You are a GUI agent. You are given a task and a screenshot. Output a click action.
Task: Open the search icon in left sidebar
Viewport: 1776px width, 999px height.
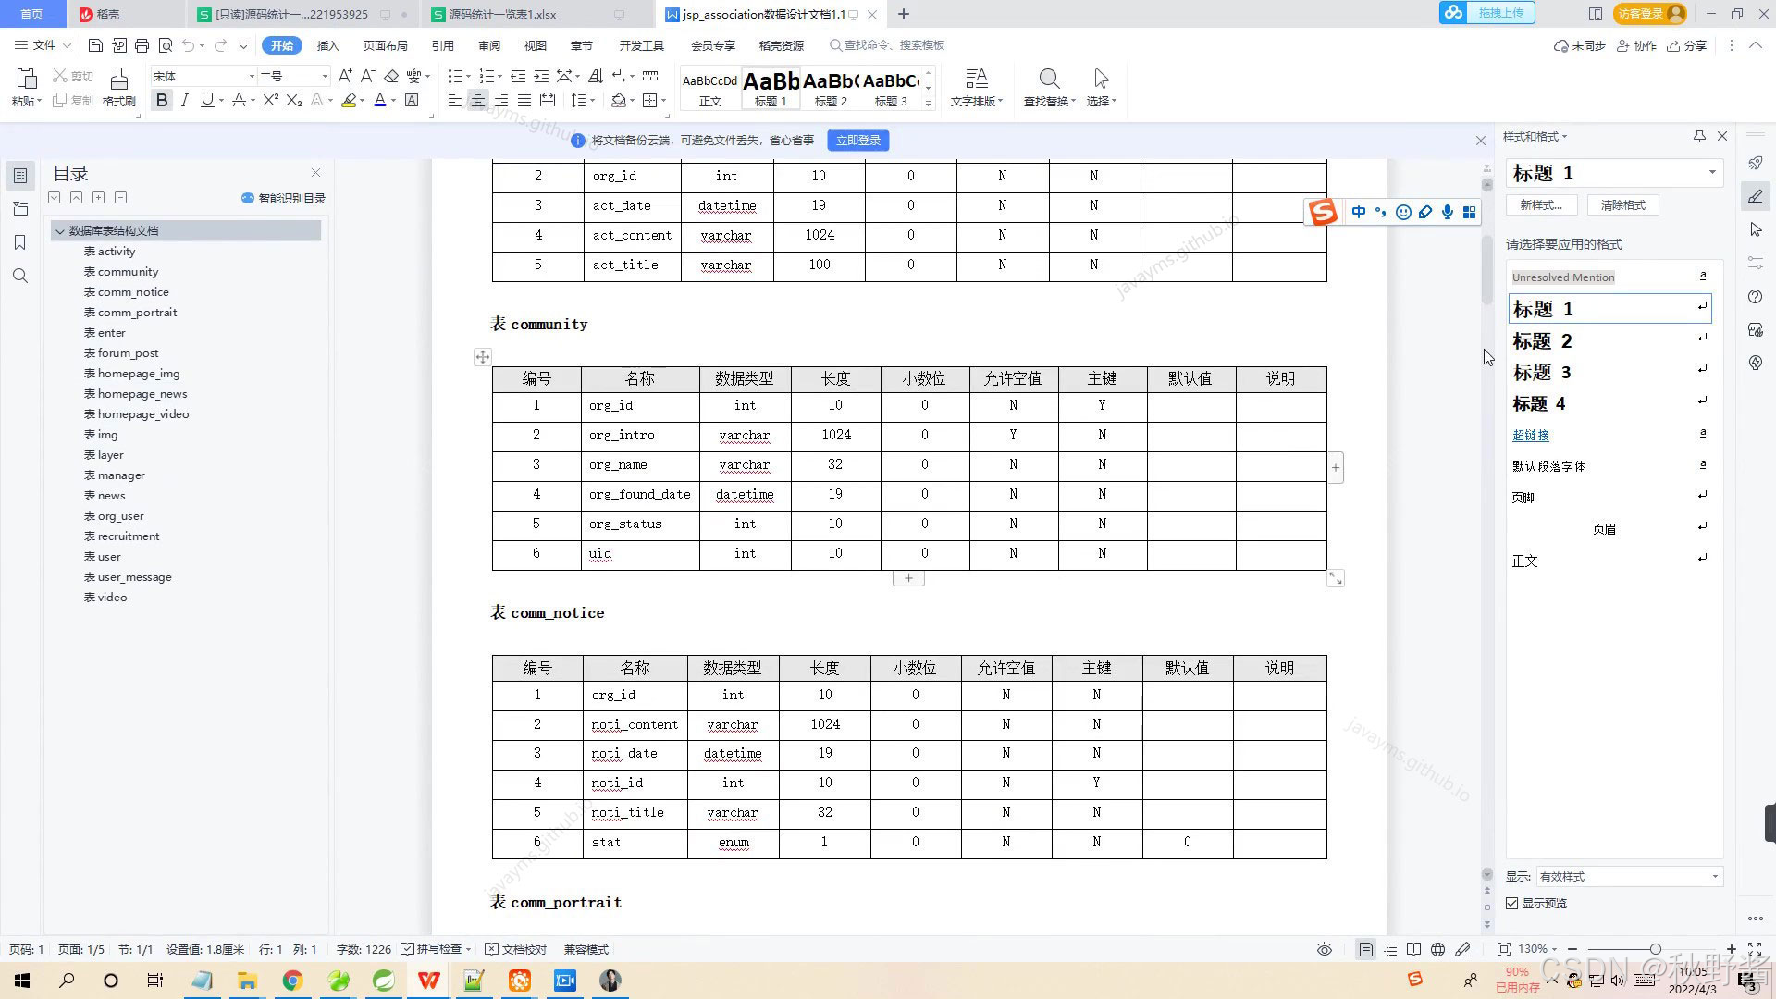tap(20, 276)
